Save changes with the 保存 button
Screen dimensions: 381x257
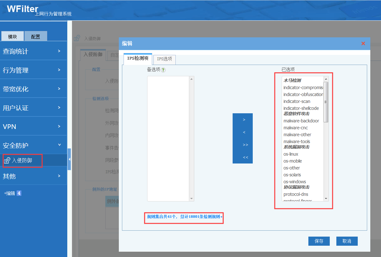point(319,241)
